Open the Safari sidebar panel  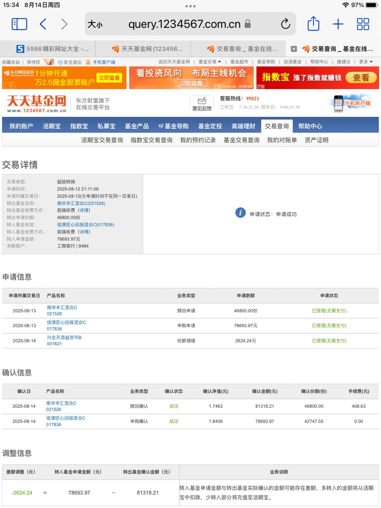19,24
